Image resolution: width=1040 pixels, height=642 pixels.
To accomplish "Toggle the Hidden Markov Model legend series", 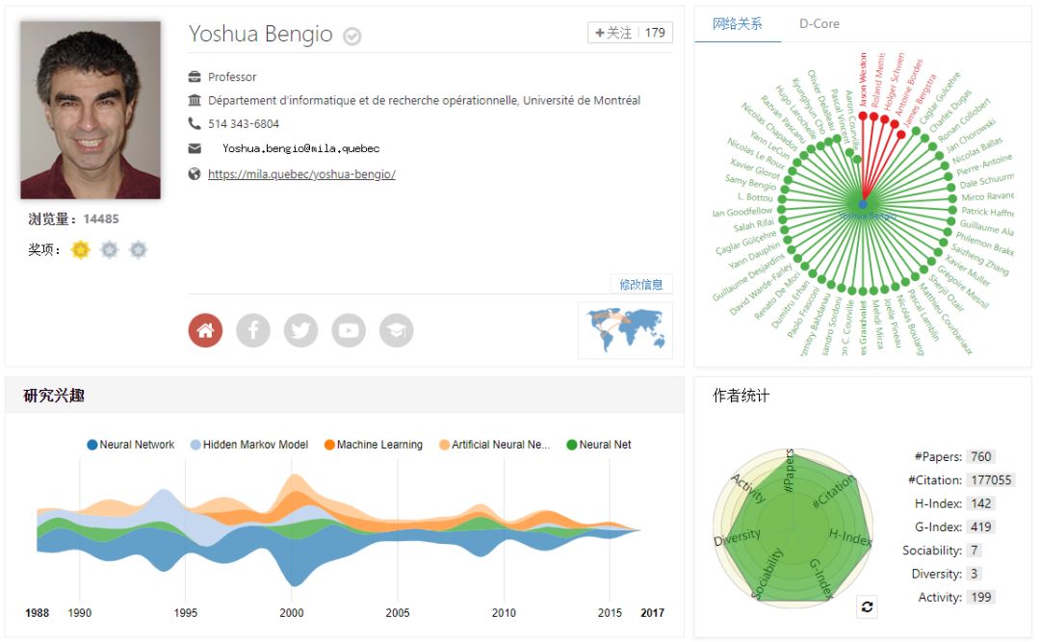I will click(248, 445).
